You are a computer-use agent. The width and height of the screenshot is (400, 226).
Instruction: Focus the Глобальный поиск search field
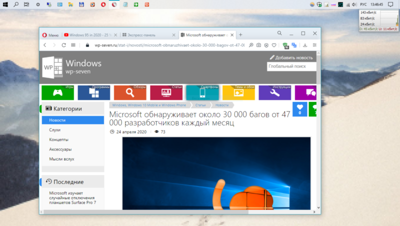pos(291,66)
